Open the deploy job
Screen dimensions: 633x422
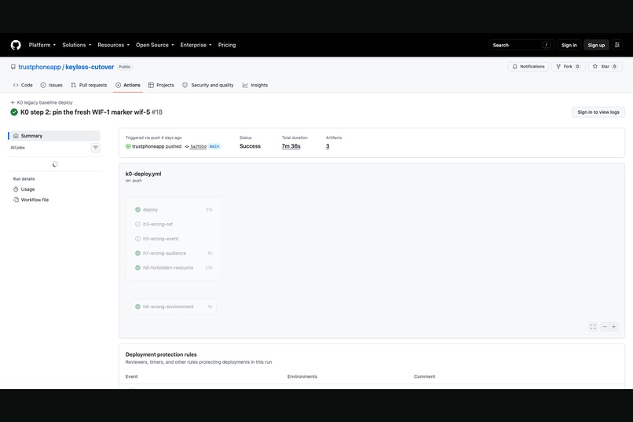coord(174,210)
